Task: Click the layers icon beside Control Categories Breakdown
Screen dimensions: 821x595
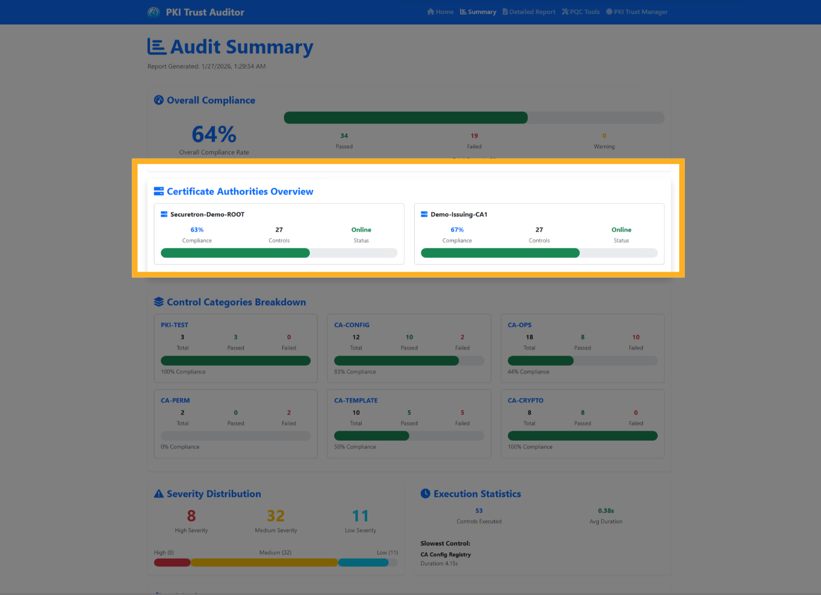Action: tap(159, 301)
